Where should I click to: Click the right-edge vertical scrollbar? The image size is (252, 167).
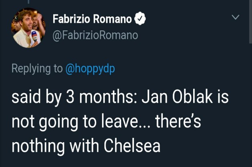click(x=250, y=24)
